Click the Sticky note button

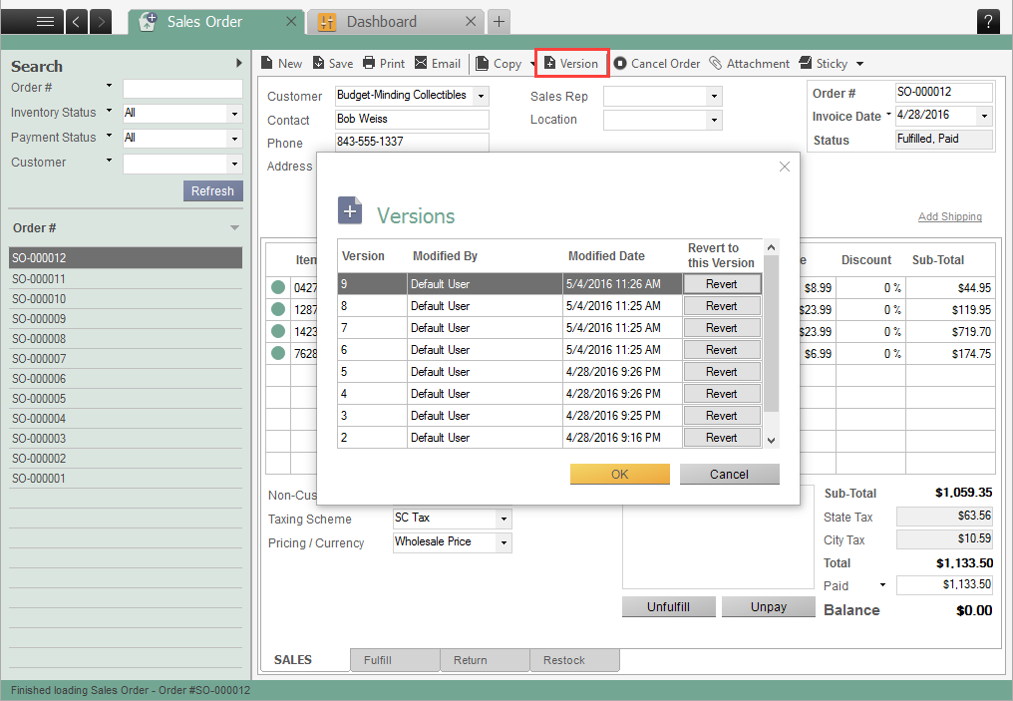click(x=824, y=63)
